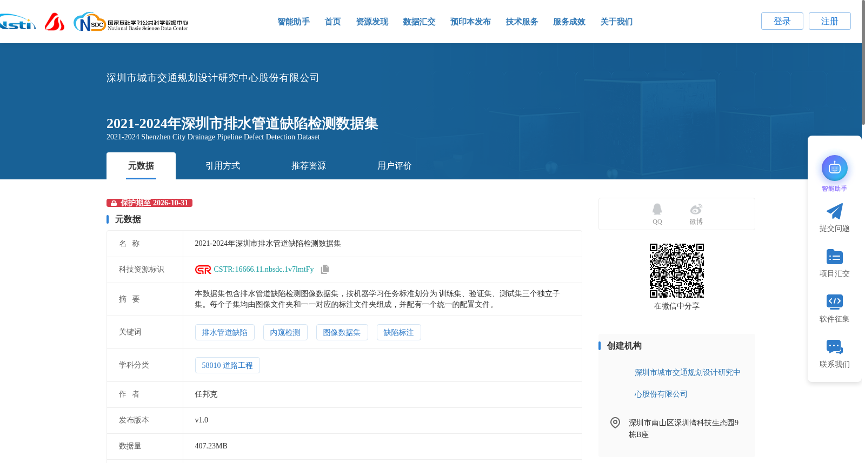Click the 摘要 abstract paragraph text
The width and height of the screenshot is (865, 463).
[377, 299]
